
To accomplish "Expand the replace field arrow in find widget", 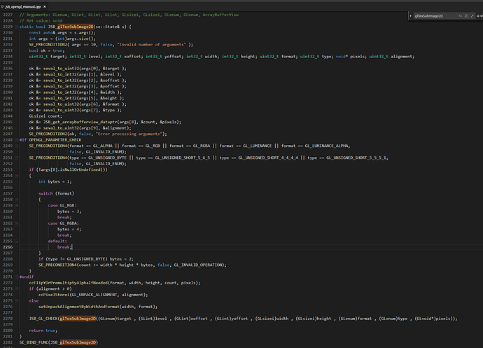I will click(411, 16).
